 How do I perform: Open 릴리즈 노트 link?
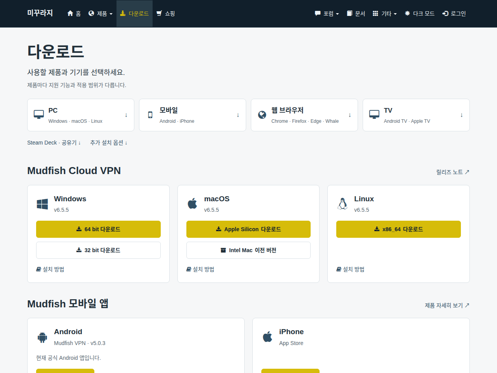(x=453, y=172)
